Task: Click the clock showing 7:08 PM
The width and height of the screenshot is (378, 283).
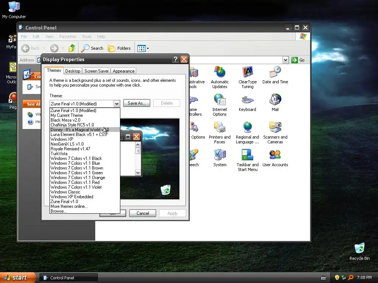Action: [364, 277]
